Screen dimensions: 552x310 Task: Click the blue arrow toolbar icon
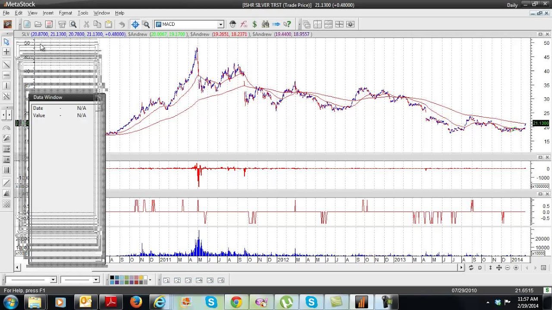click(276, 25)
